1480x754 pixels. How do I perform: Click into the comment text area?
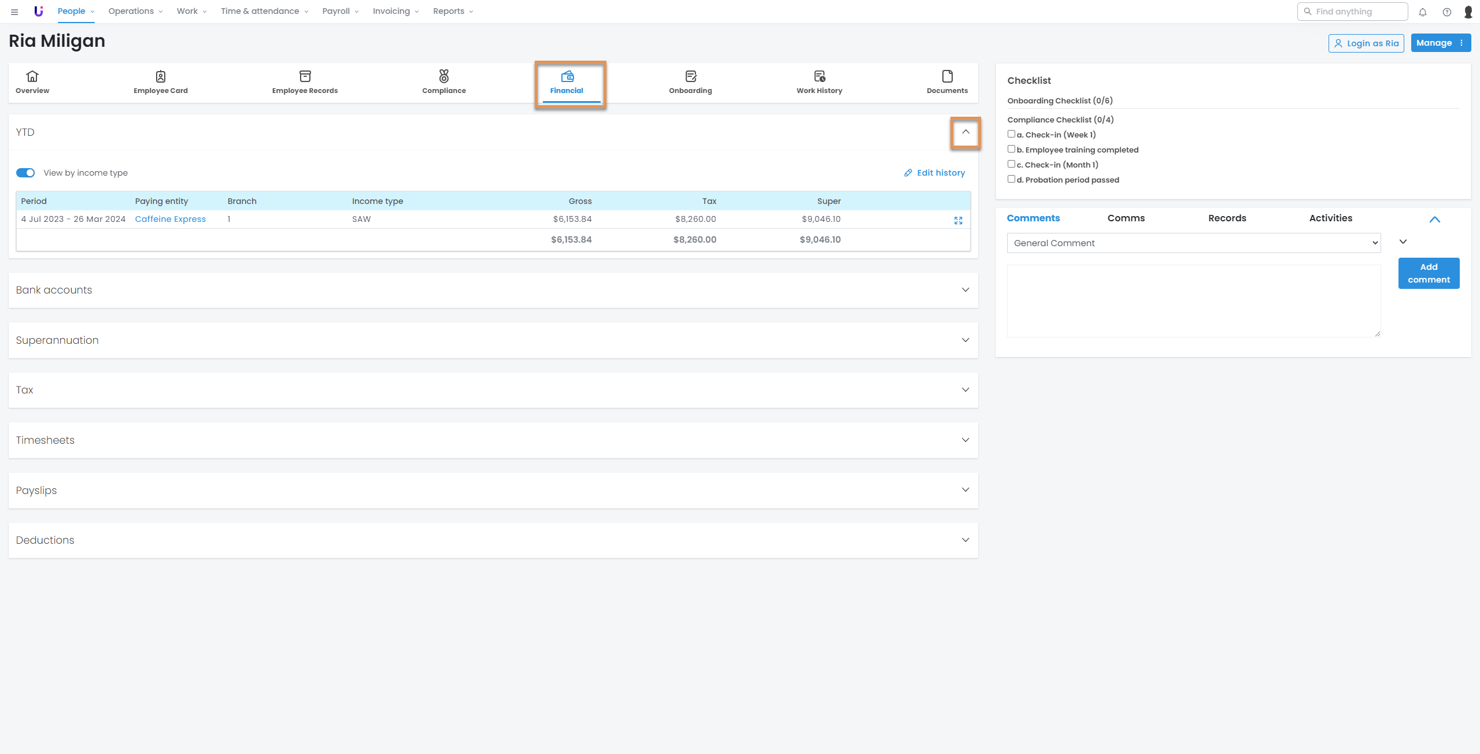(x=1194, y=301)
